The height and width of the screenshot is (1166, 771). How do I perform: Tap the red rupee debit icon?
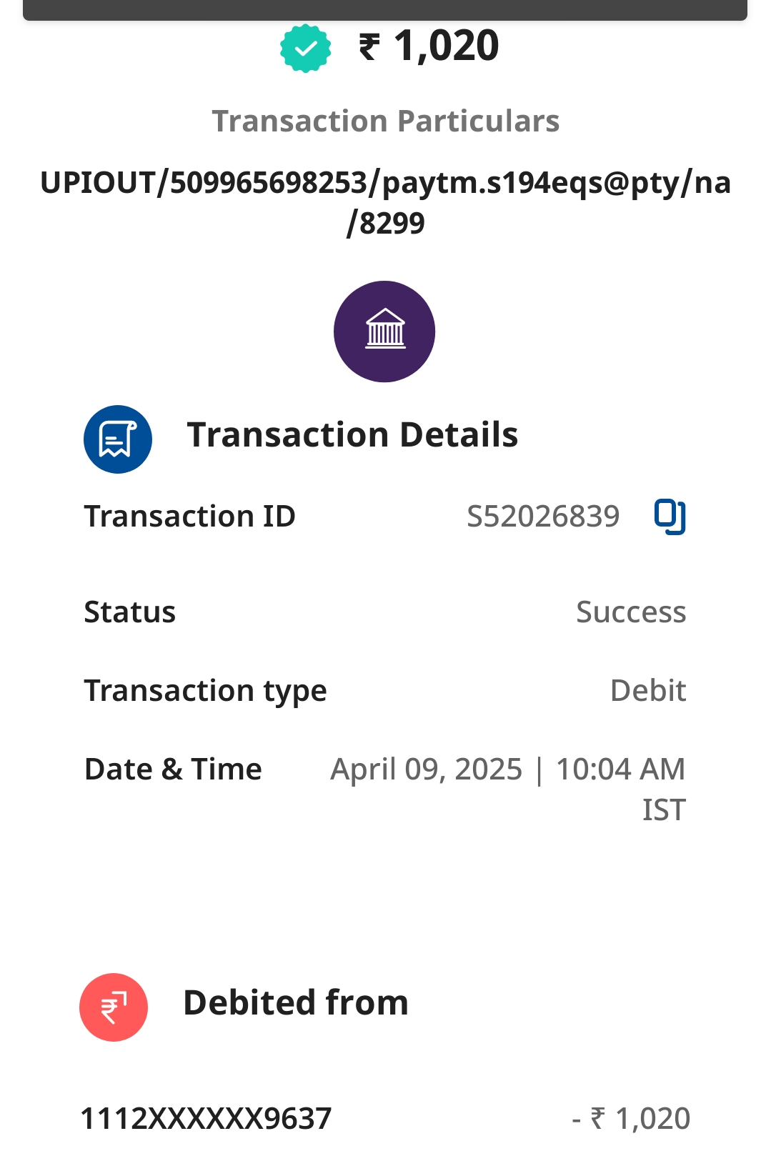[114, 1007]
